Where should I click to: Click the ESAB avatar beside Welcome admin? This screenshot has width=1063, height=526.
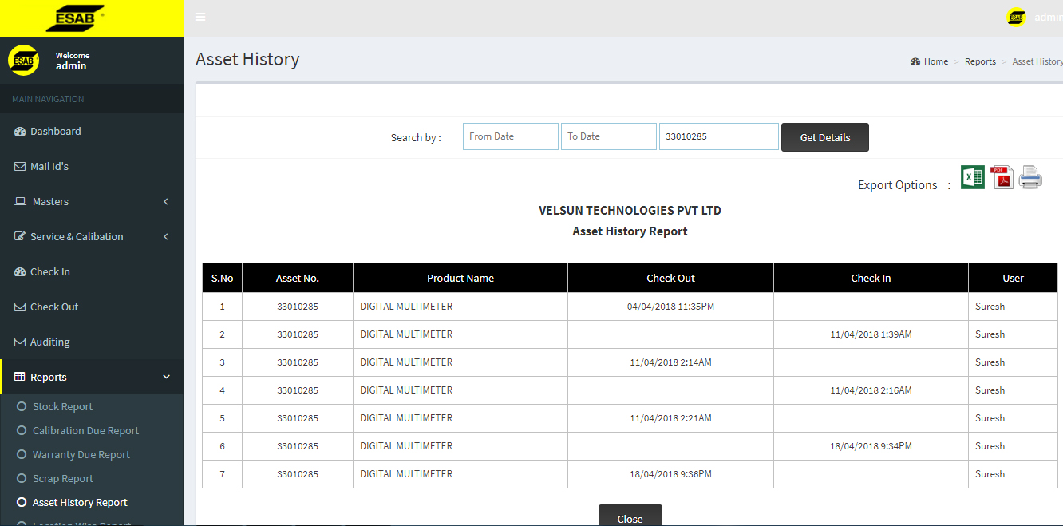point(23,61)
